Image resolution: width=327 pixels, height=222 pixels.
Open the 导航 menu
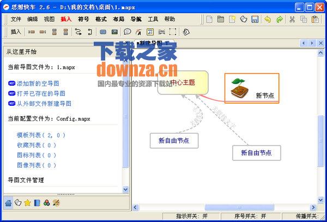[x=136, y=19]
